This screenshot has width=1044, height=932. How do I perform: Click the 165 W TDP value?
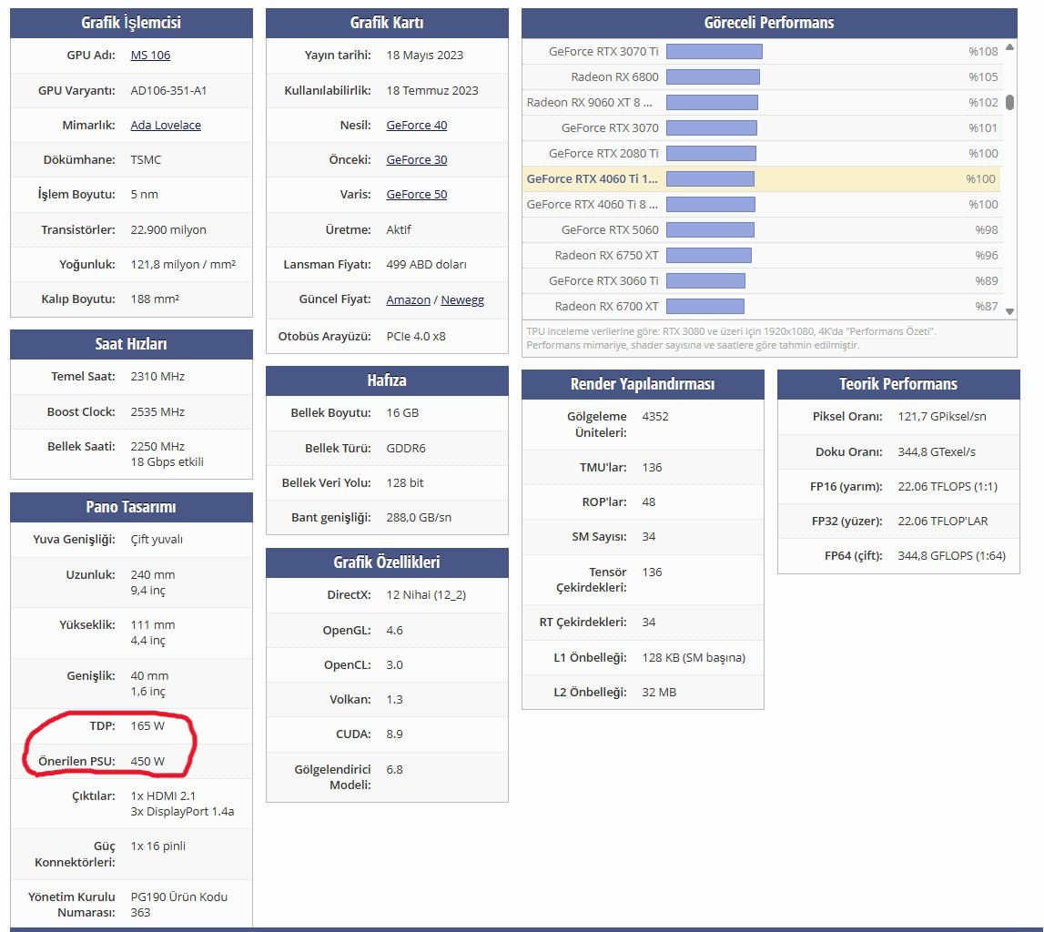[x=147, y=725]
